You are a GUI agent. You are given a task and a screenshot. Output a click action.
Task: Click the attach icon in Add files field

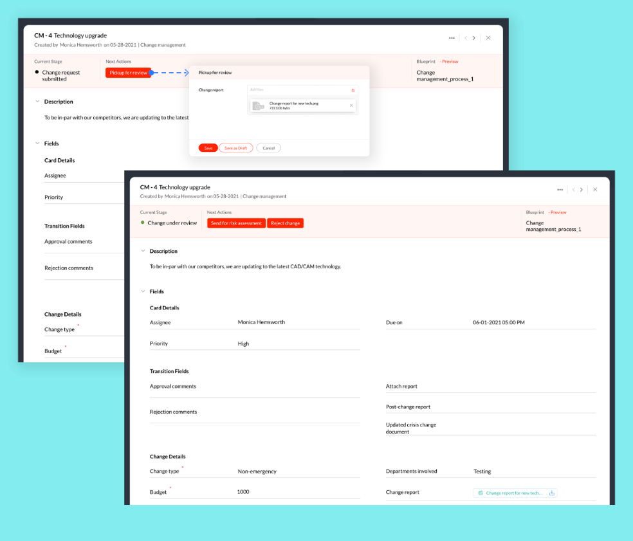[x=353, y=90]
